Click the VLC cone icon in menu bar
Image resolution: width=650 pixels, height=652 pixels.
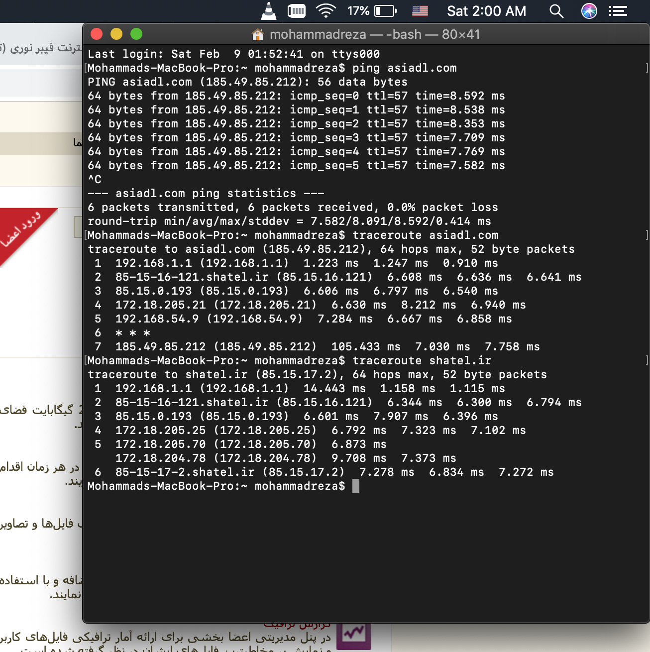point(269,11)
